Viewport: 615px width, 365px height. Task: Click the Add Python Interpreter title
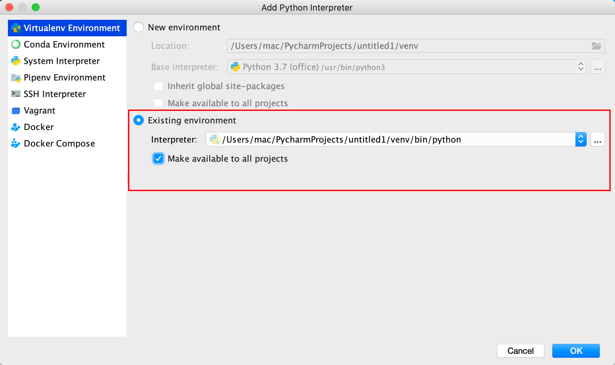tap(307, 8)
